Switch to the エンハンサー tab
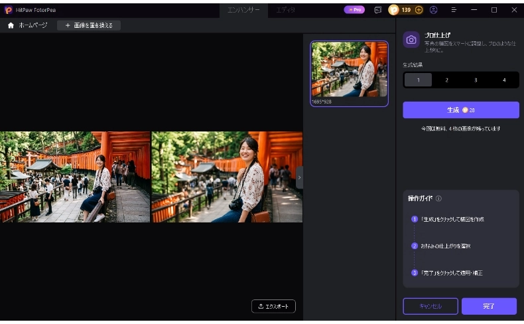This screenshot has width=524, height=324. point(243,10)
